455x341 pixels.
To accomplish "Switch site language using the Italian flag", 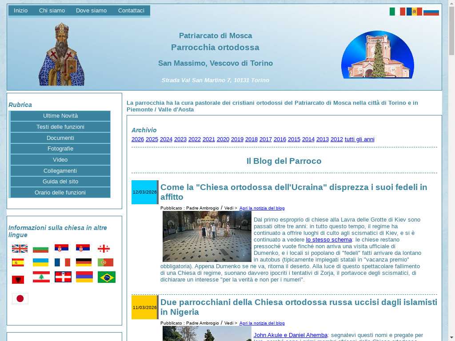I will tap(397, 12).
